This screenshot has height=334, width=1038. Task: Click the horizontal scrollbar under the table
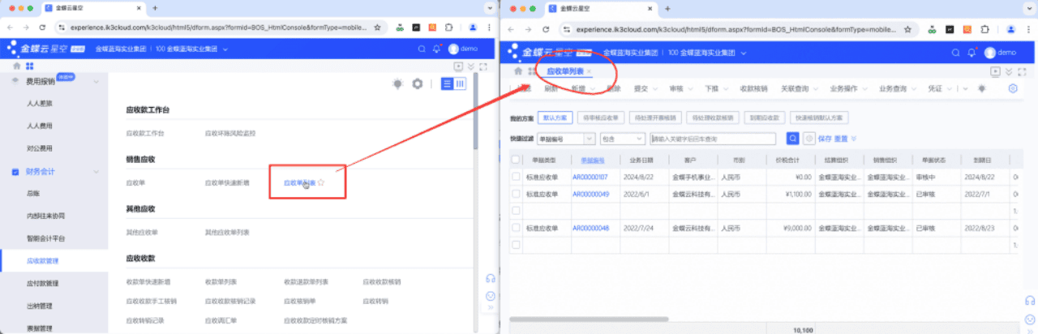click(x=588, y=320)
